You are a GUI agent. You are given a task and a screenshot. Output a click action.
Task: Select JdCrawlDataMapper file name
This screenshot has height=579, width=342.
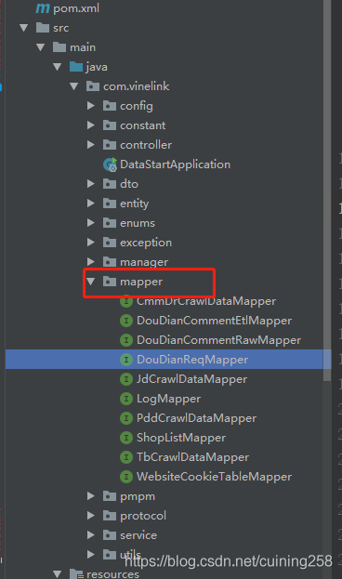pos(191,379)
